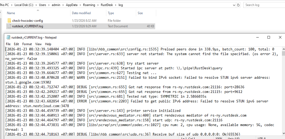
Task: Expand the address bar history dropdown
Action: pyautogui.click(x=234, y=5)
